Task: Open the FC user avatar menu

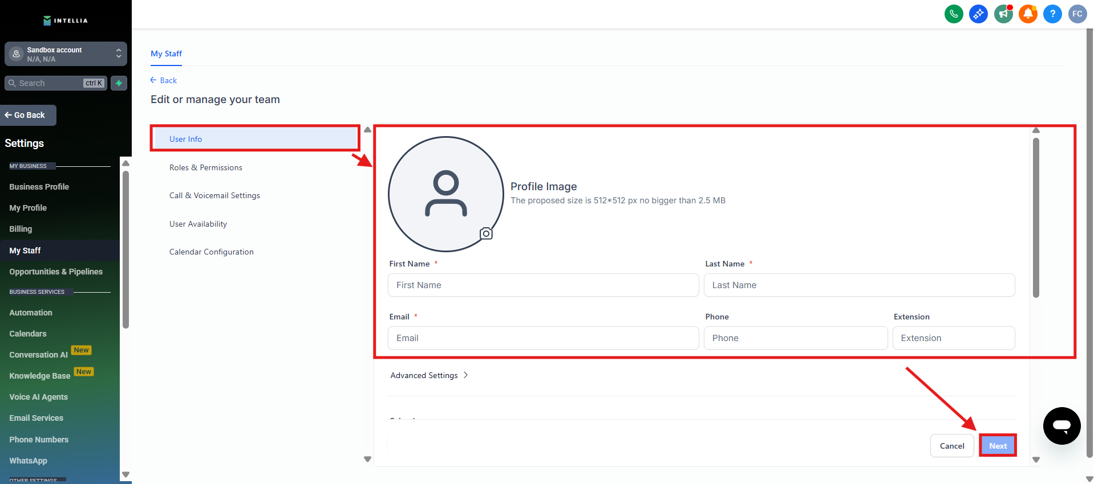Action: pos(1077,14)
